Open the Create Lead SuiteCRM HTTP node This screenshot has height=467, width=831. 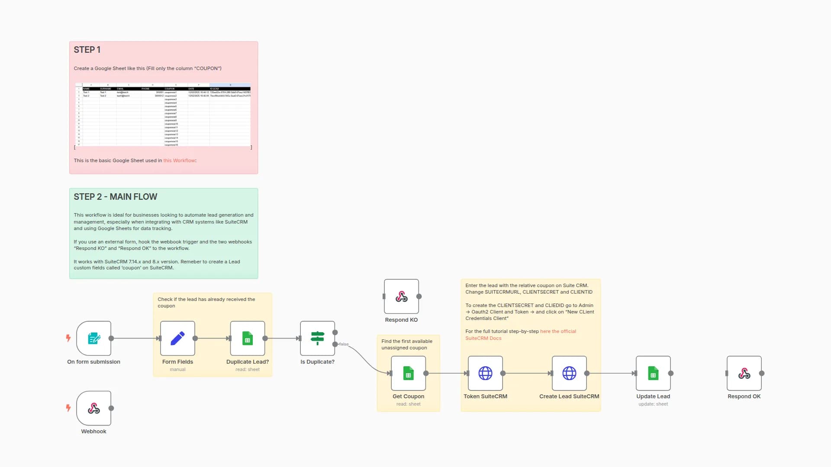coord(570,373)
